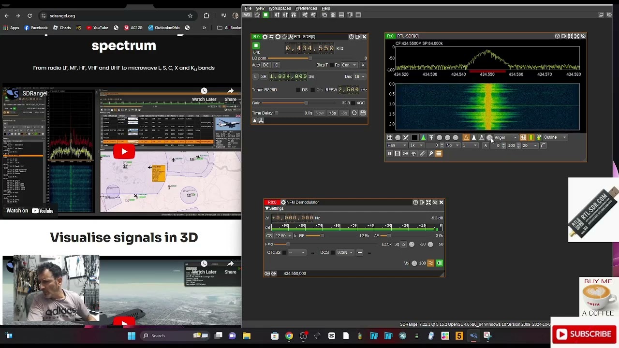Save time delay file with floppy icon
Screen dimensions: 619x348
coord(363,113)
